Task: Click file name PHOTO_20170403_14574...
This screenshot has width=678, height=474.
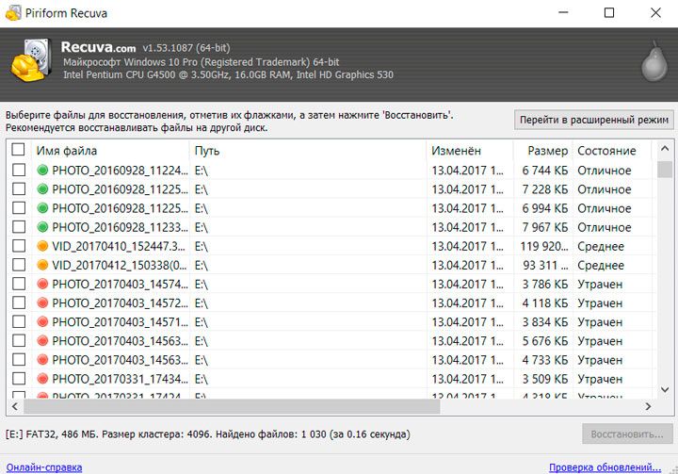Action: (121, 285)
